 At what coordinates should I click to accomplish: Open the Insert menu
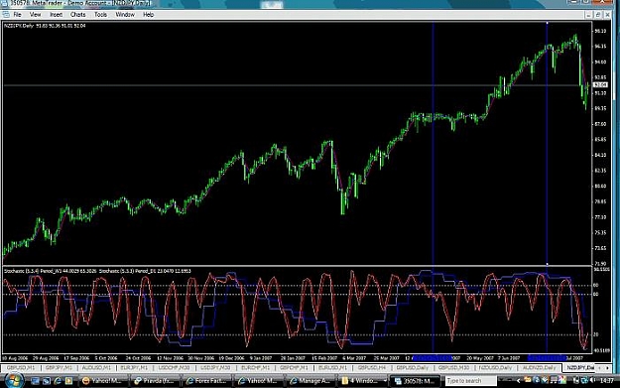(x=56, y=15)
